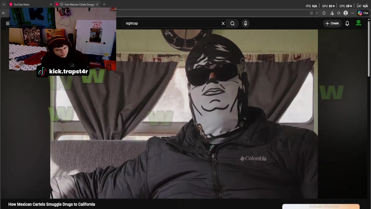371x209 pixels.
Task: Open the favorites list icon
Action: click(339, 13)
